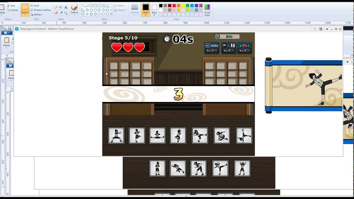Click the Četkice brush icon

tap(74, 7)
